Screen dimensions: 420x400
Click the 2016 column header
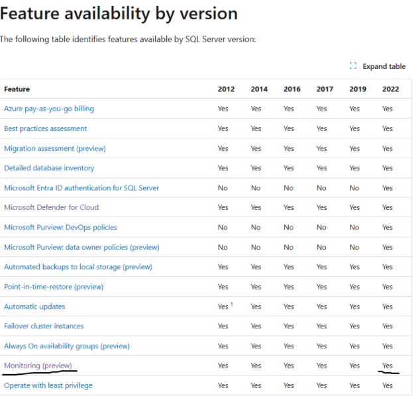pos(292,89)
